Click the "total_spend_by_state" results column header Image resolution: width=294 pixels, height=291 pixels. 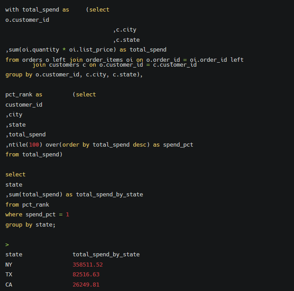tap(106, 255)
